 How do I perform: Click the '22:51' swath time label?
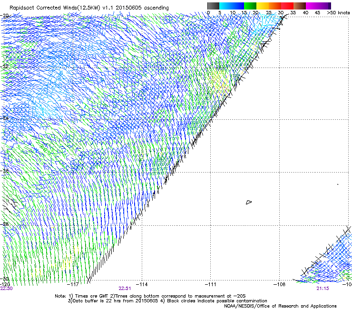[x=125, y=289]
